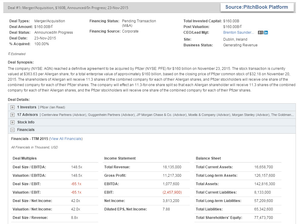
Task: Select EBIT (2,457,900) red value
Action: point(172,192)
